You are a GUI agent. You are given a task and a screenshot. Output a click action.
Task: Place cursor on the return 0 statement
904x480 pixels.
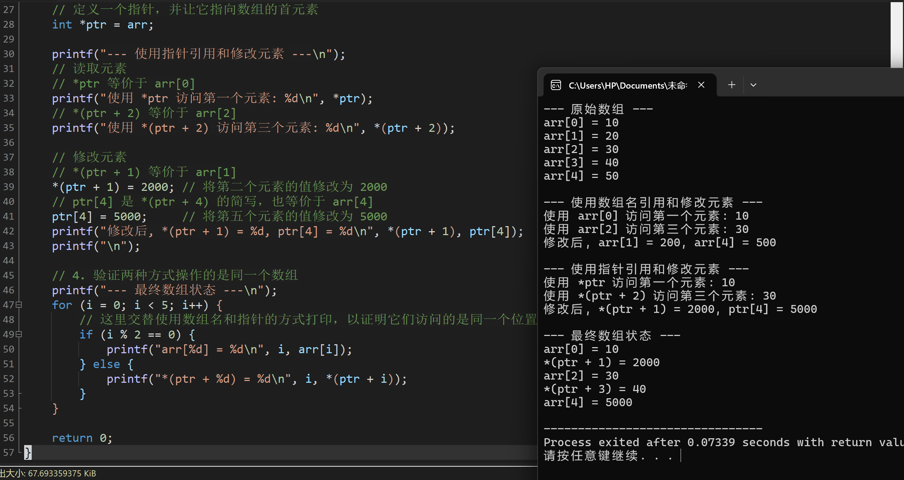(82, 438)
